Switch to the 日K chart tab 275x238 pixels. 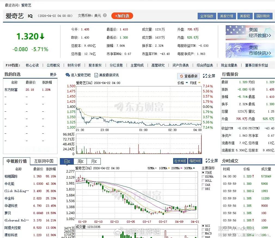[67, 161]
